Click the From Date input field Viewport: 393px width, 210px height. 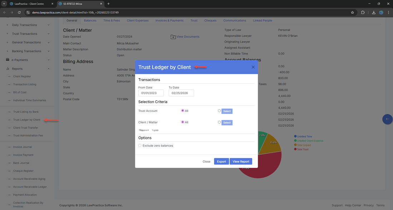coord(151,93)
